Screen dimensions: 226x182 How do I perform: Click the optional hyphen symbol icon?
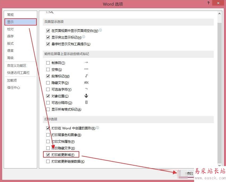86,89
